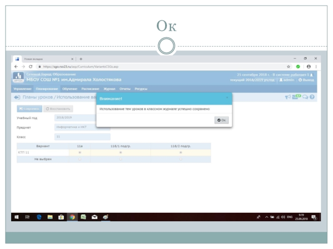Open the forum chat bubbles icon
The image size is (333, 249).
pyautogui.click(x=305, y=97)
